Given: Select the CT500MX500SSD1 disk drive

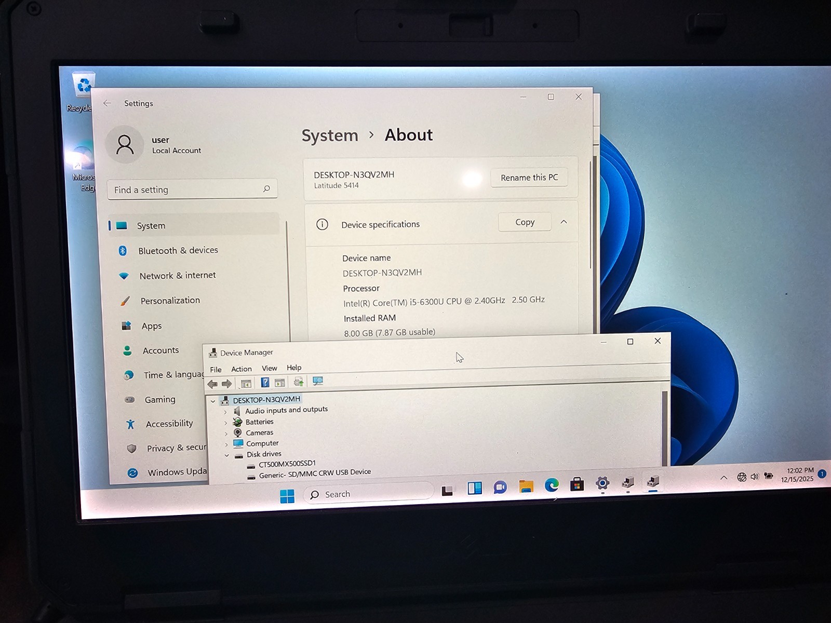Looking at the screenshot, I should point(287,464).
